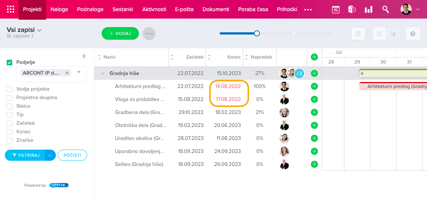Expand the Vsi zapisi view dropdown
Screen dimensions: 427x199
pyautogui.click(x=39, y=30)
